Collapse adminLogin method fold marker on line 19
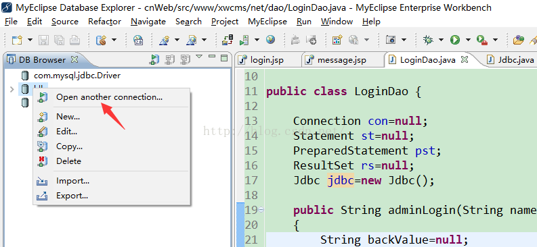Image resolution: width=537 pixels, height=247 pixels. 261,210
